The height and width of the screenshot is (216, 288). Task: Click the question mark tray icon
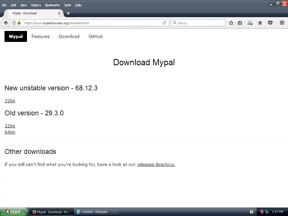tap(252, 212)
